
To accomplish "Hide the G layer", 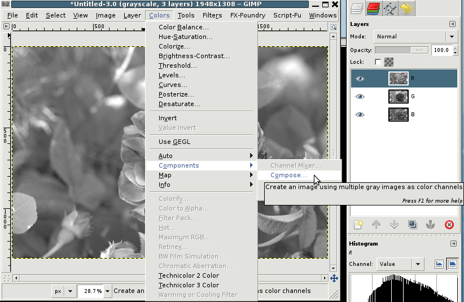I will [360, 97].
